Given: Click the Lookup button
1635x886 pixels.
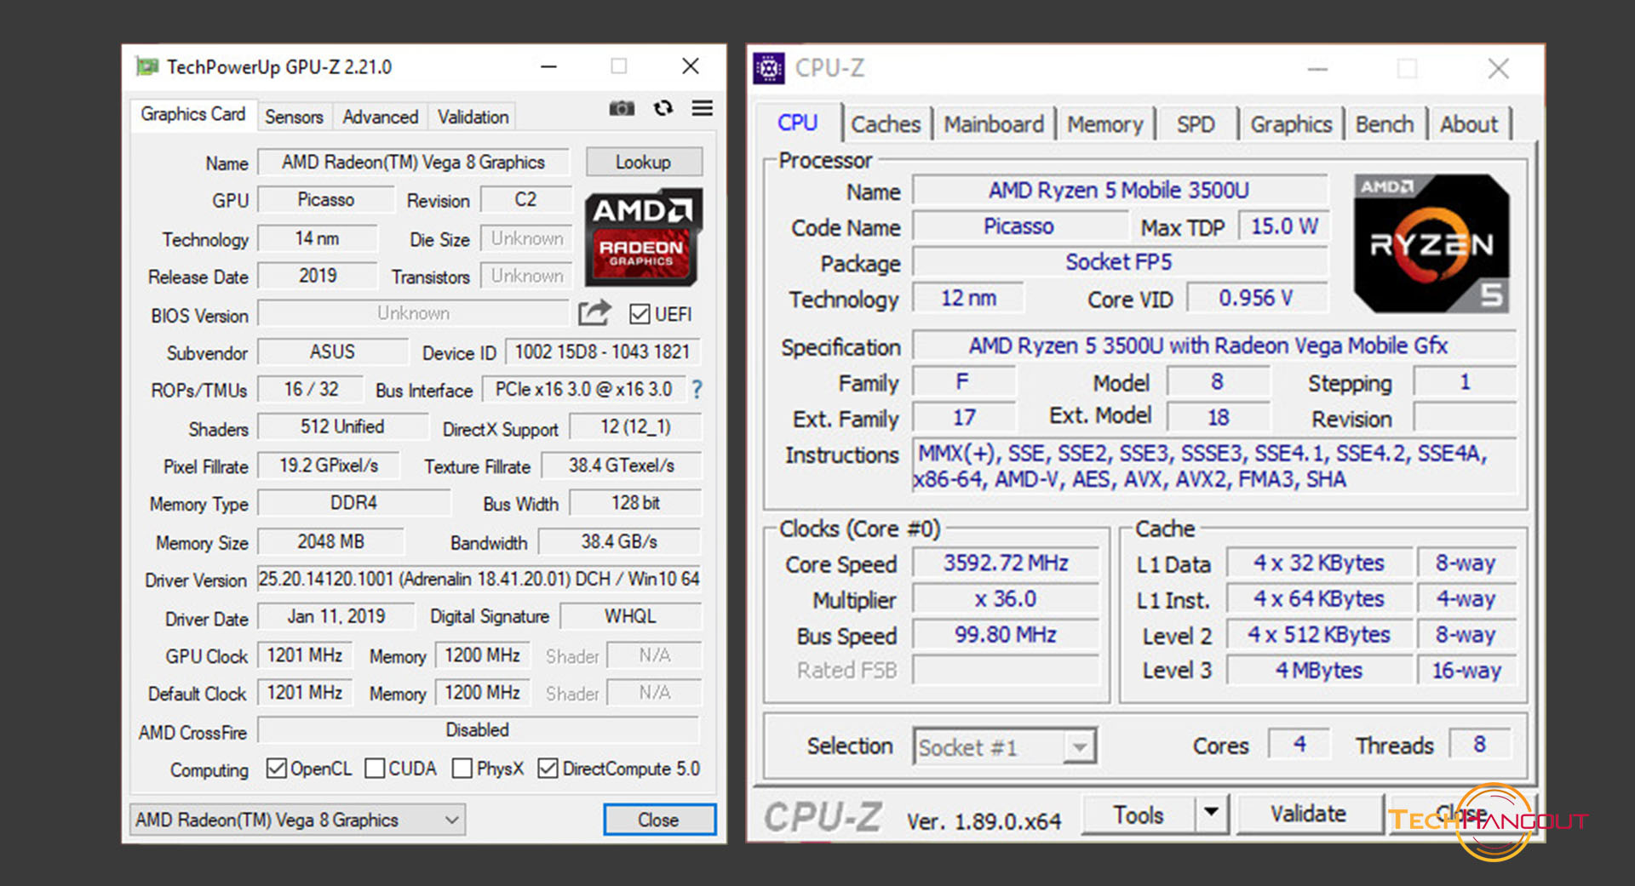Looking at the screenshot, I should [644, 162].
